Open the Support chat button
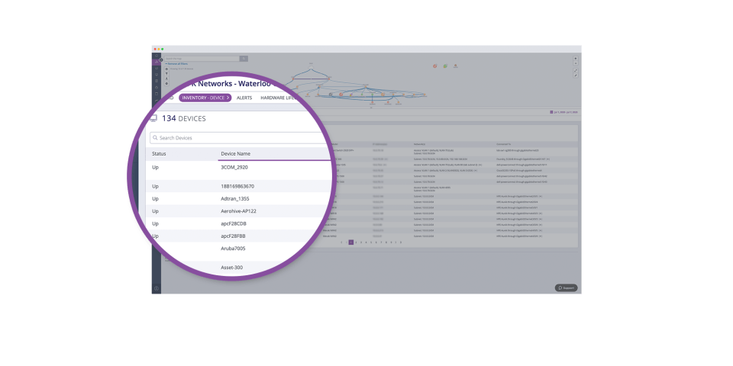 [566, 288]
